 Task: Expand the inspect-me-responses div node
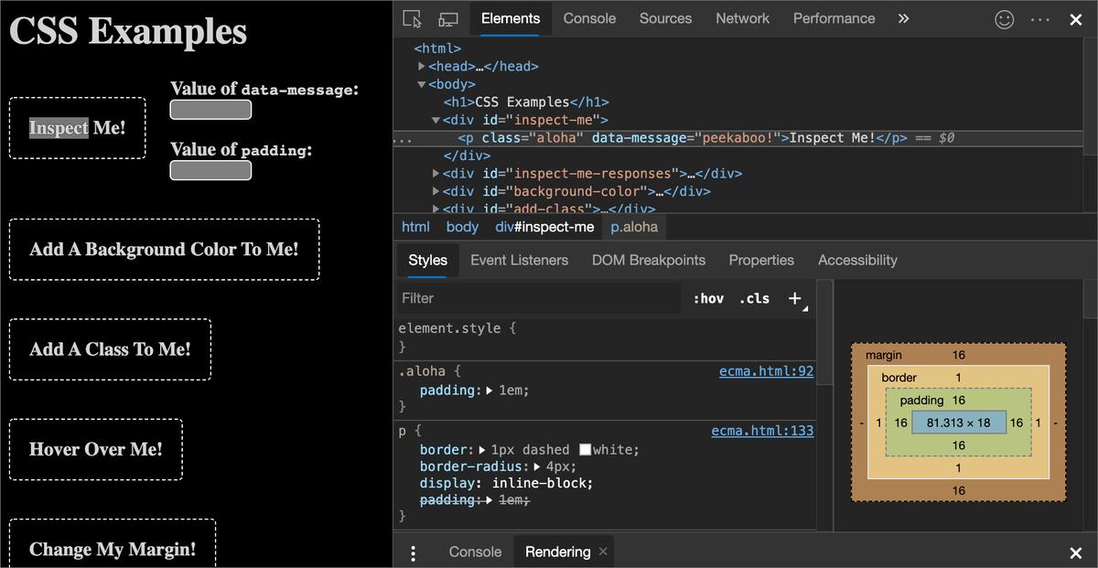[436, 173]
